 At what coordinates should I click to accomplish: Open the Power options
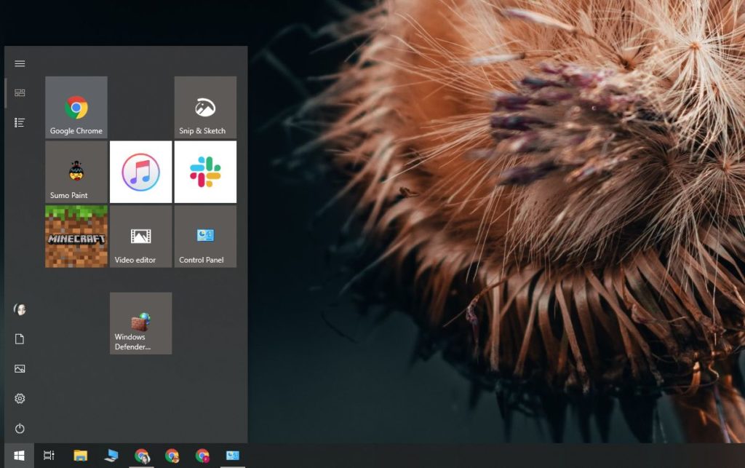click(x=20, y=428)
